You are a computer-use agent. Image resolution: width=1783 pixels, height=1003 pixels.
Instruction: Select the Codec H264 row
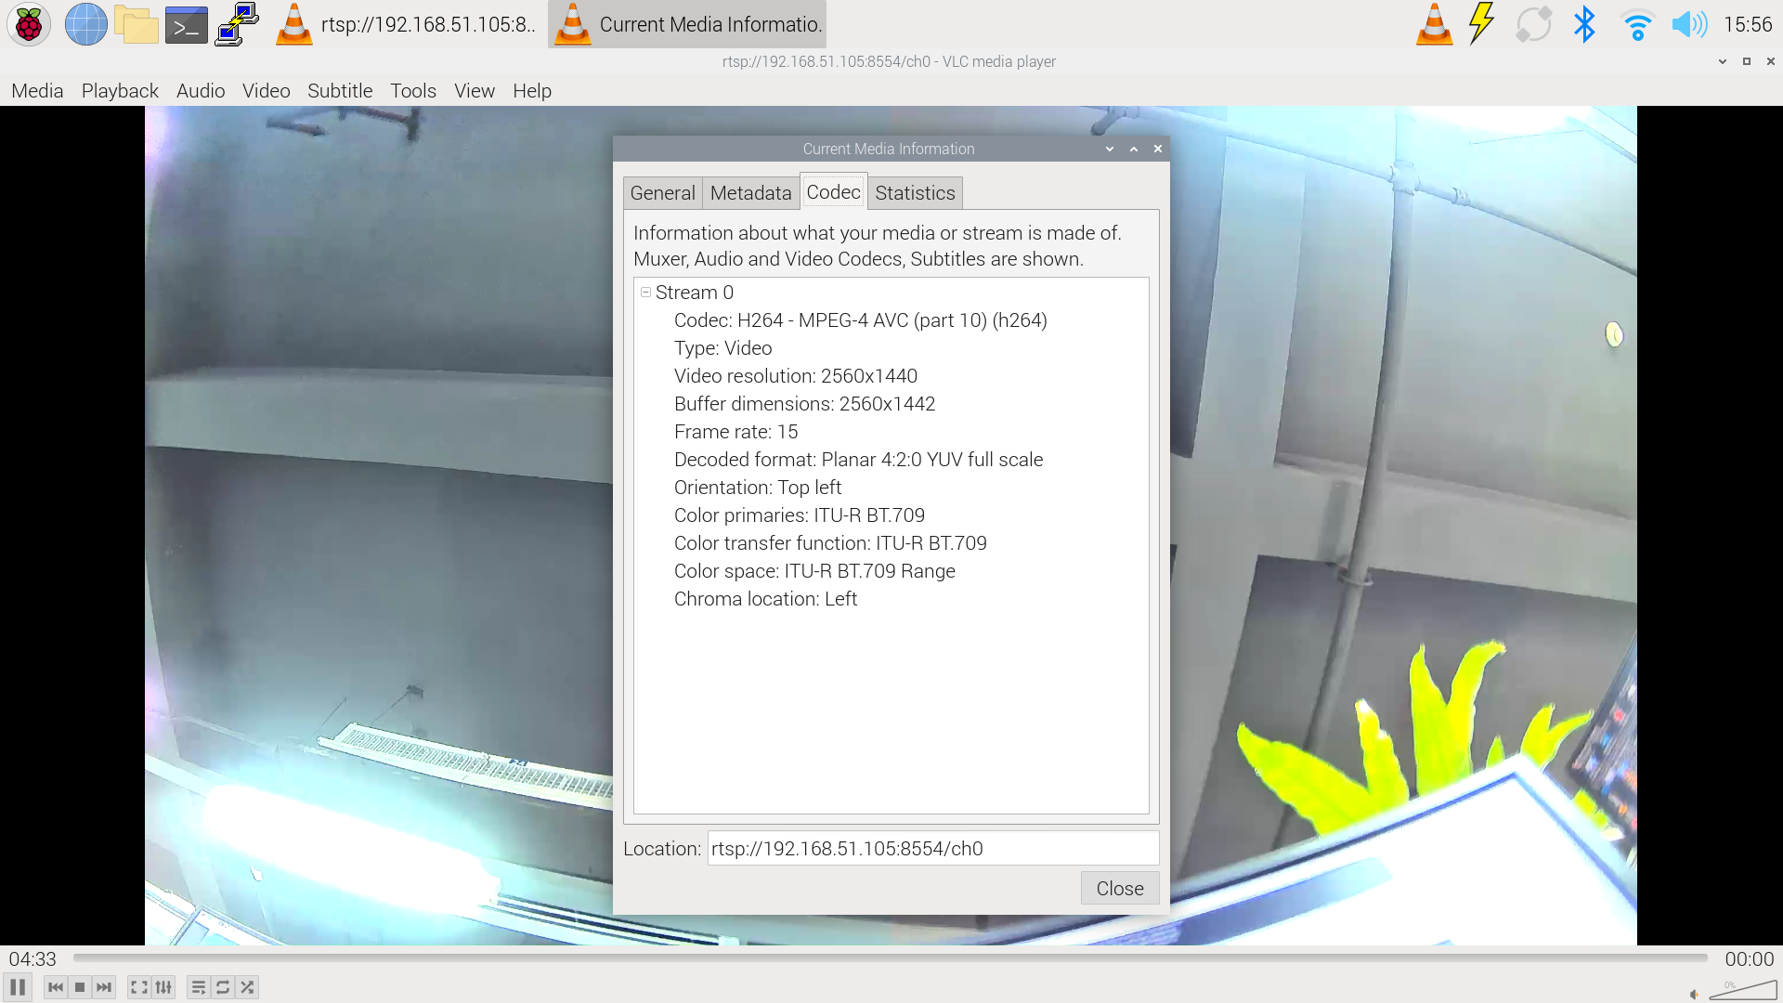pos(861,320)
